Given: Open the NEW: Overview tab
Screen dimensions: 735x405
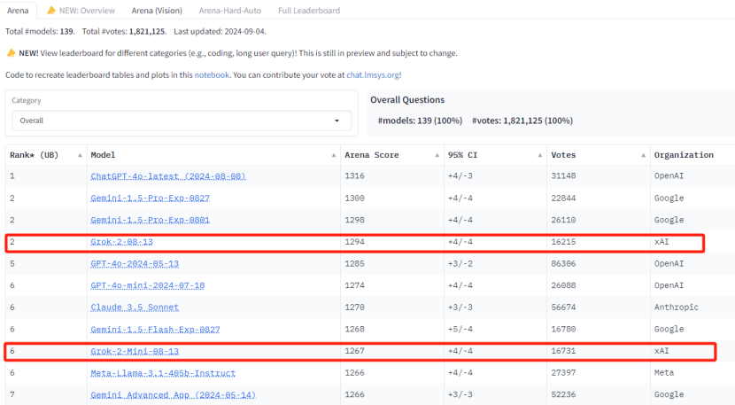Looking at the screenshot, I should tap(82, 11).
